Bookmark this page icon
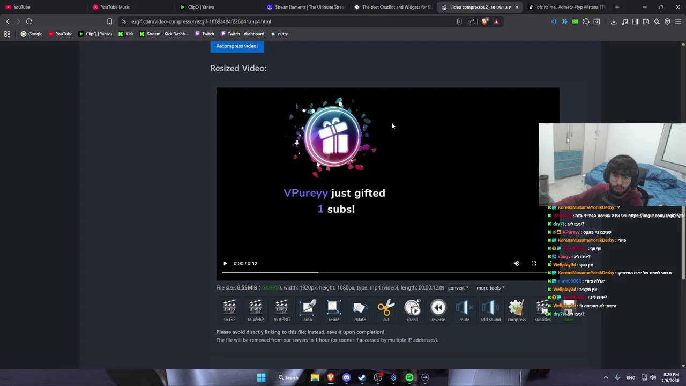This screenshot has width=686, height=386. 109,21
